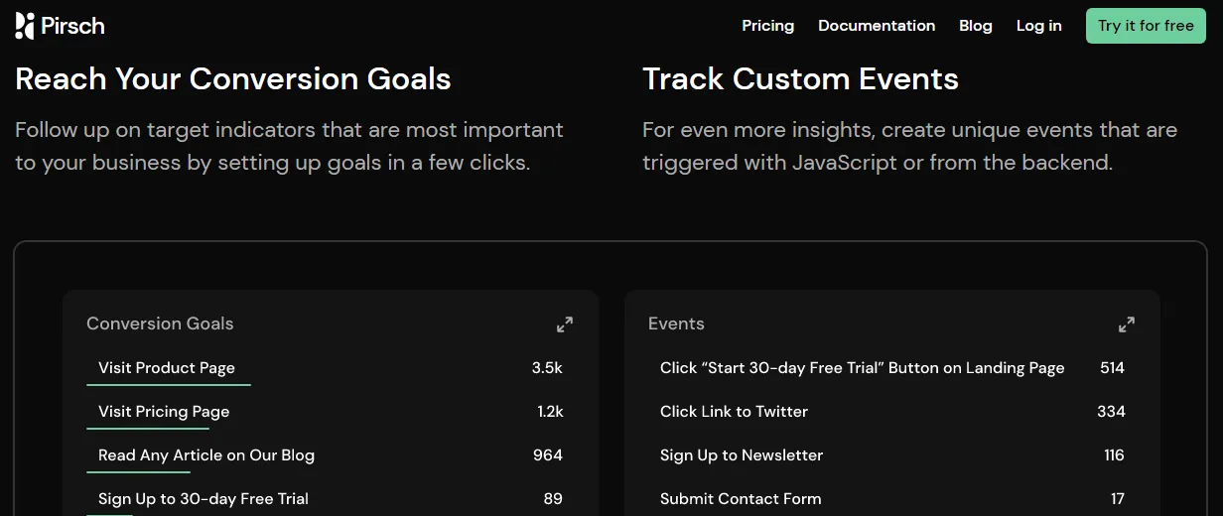The height and width of the screenshot is (516, 1223).
Task: Click the Try it for free button
Action: click(x=1146, y=26)
